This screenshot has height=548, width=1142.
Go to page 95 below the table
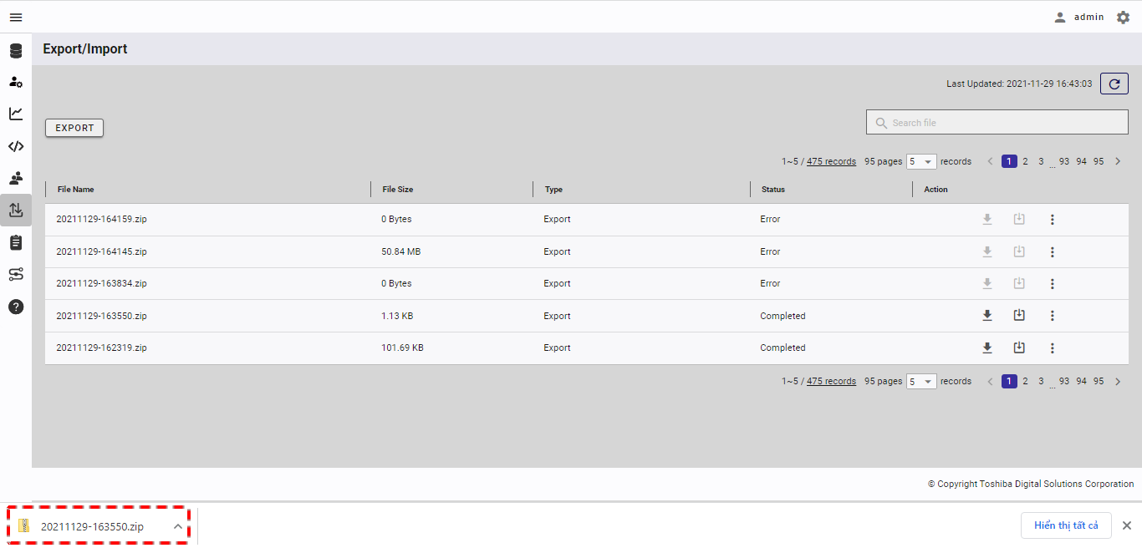tap(1099, 381)
